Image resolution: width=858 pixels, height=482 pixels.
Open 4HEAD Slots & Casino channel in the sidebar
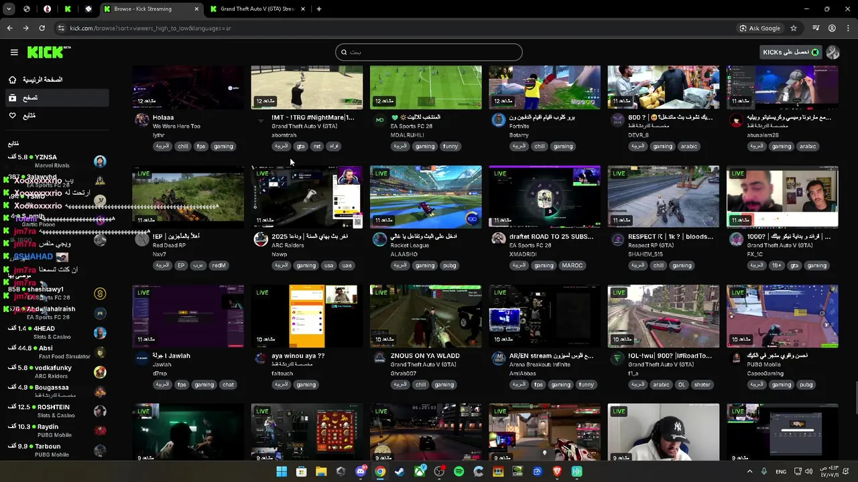56,333
